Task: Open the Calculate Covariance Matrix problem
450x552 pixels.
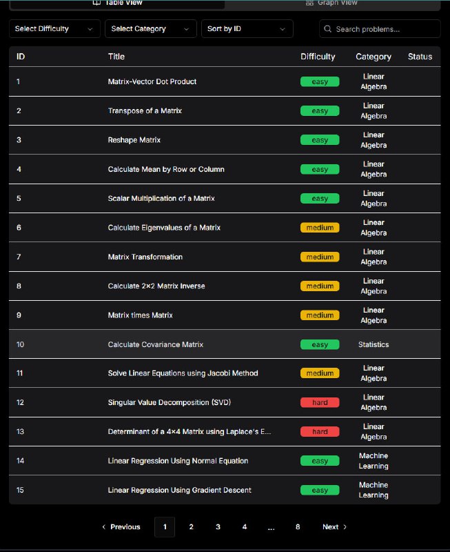Action: (156, 344)
